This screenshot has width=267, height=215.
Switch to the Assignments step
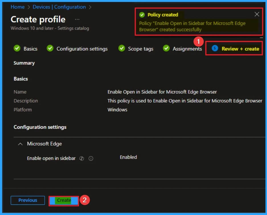187,49
